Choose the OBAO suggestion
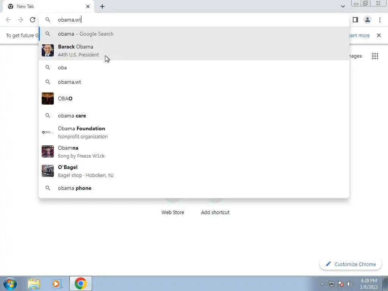The image size is (388, 291). (194, 99)
